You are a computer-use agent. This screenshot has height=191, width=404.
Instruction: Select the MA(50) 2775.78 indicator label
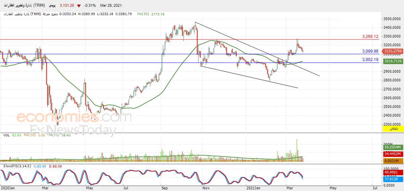click(x=151, y=14)
